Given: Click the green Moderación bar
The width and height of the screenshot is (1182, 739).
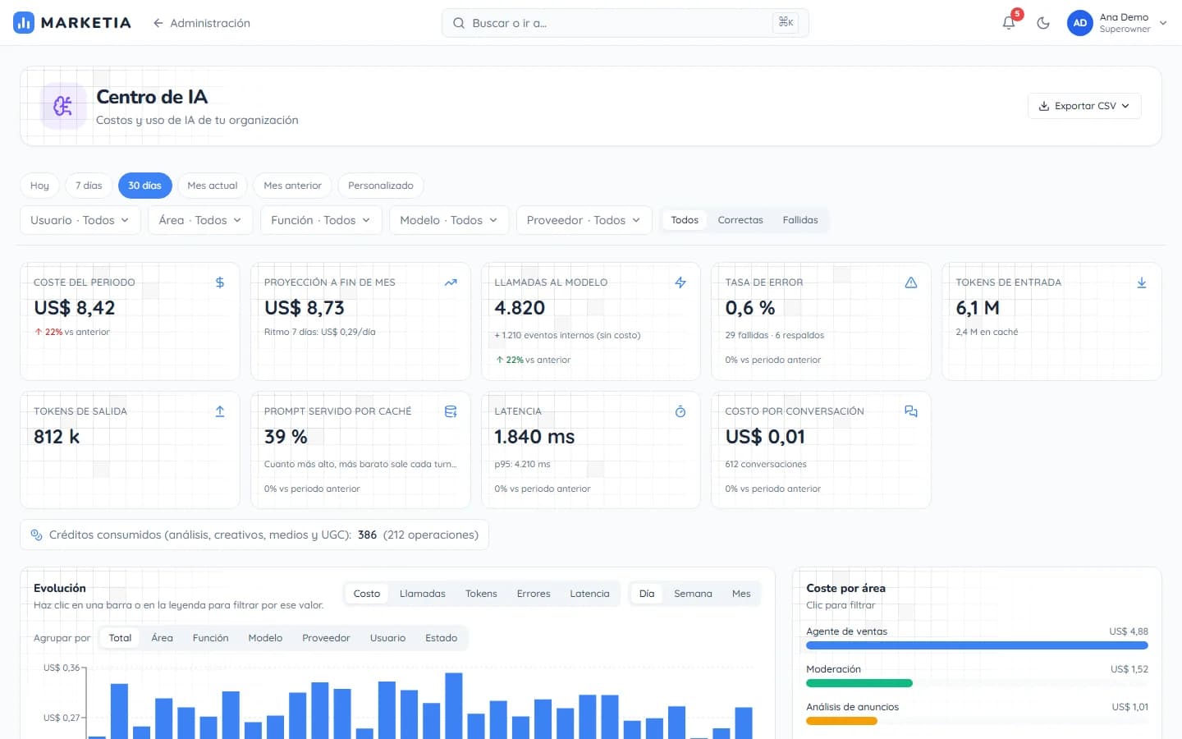Looking at the screenshot, I should pos(859,683).
